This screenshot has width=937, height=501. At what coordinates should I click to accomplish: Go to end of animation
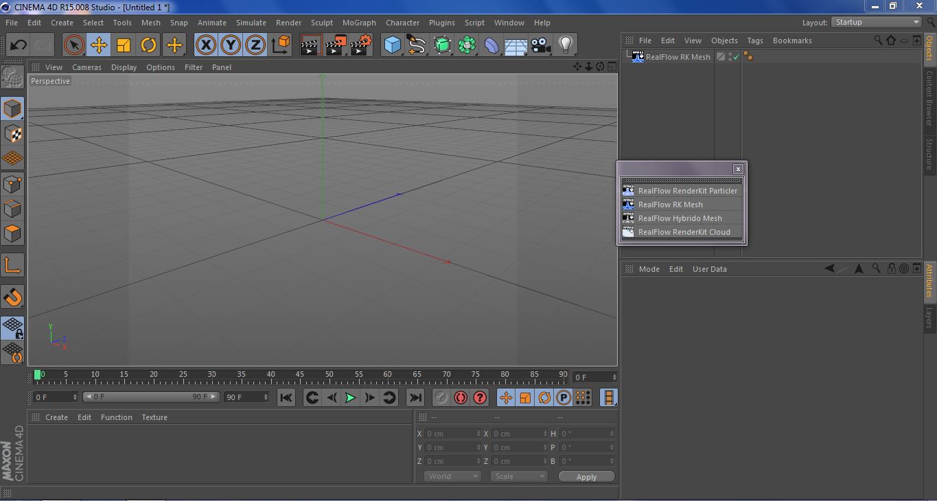(415, 397)
